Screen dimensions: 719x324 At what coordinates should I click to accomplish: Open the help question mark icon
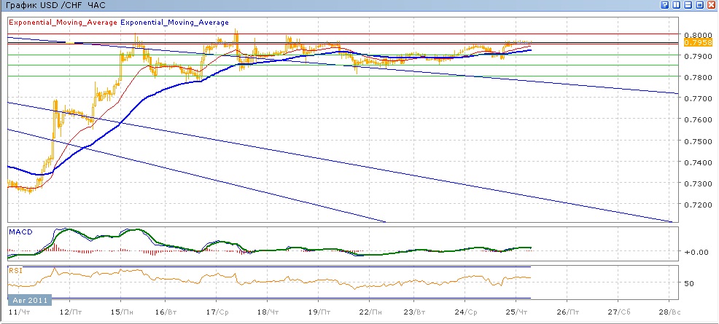point(665,5)
